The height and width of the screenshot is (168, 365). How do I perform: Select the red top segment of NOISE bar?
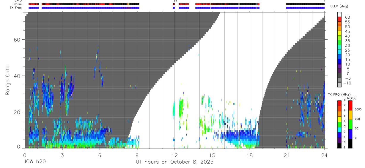pyautogui.click(x=350, y=105)
